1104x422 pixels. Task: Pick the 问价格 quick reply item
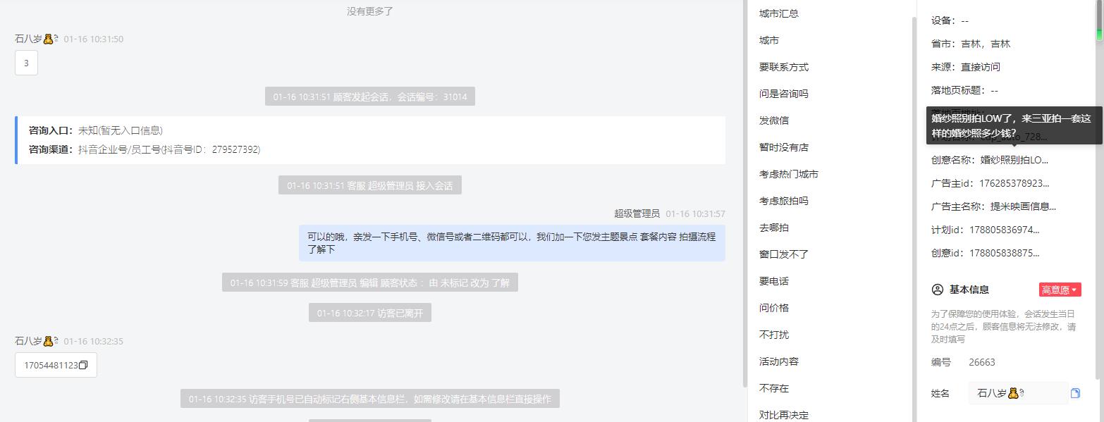tap(774, 308)
